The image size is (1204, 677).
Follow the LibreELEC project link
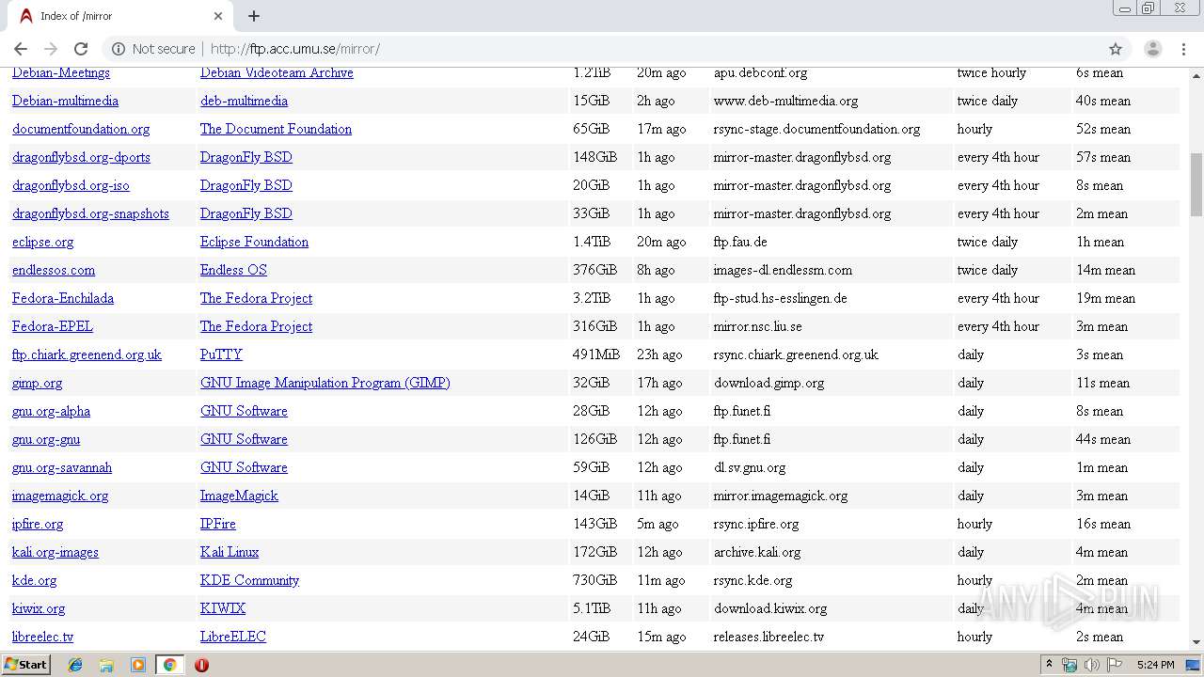point(233,637)
